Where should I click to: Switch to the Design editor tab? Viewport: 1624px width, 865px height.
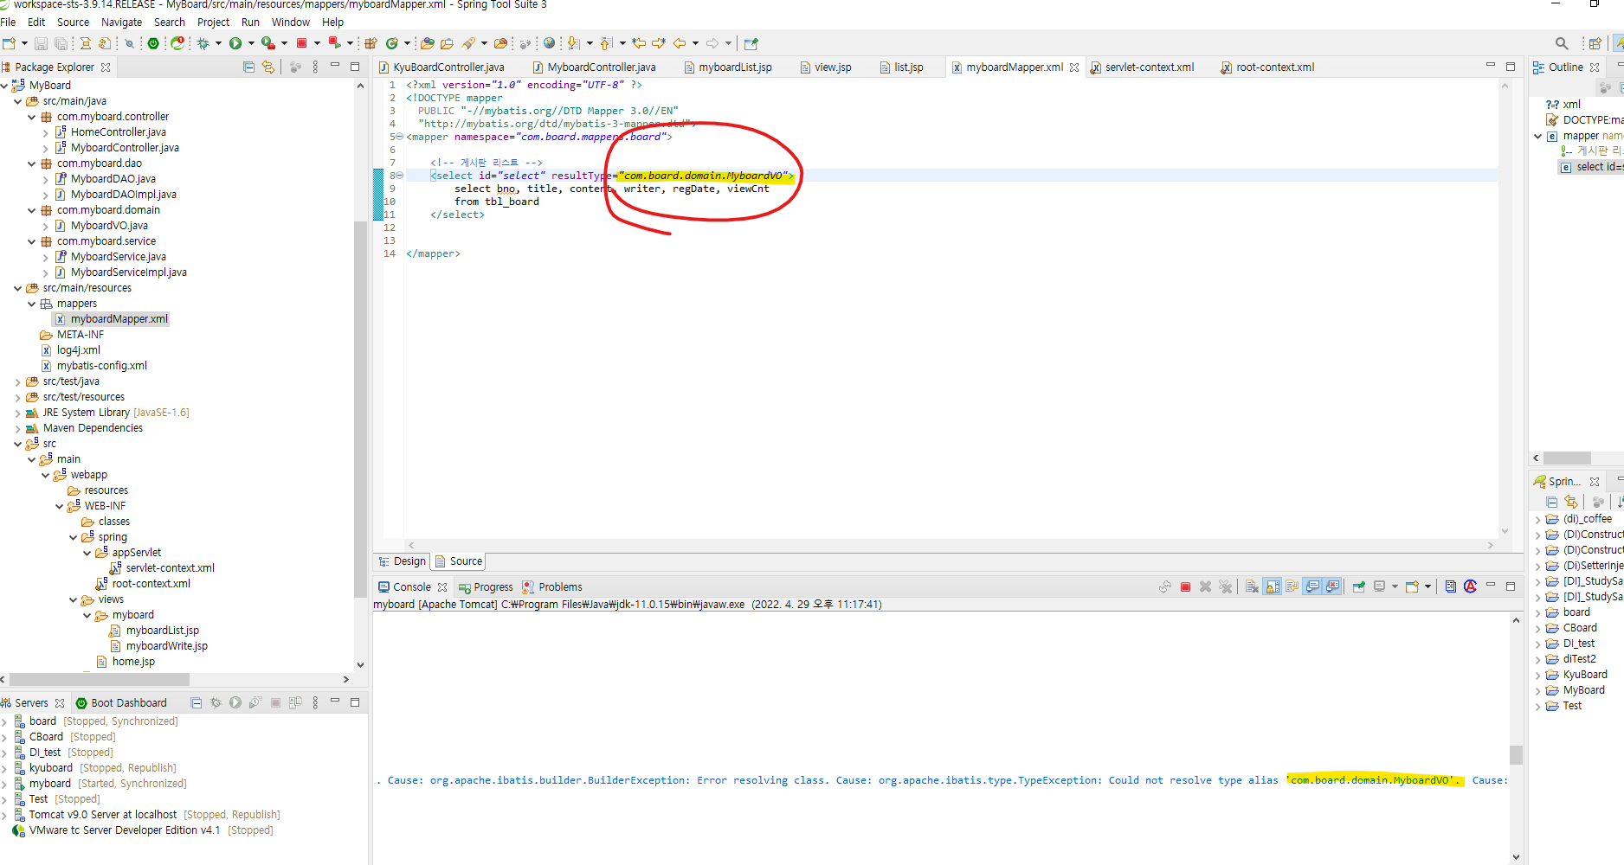(x=403, y=561)
